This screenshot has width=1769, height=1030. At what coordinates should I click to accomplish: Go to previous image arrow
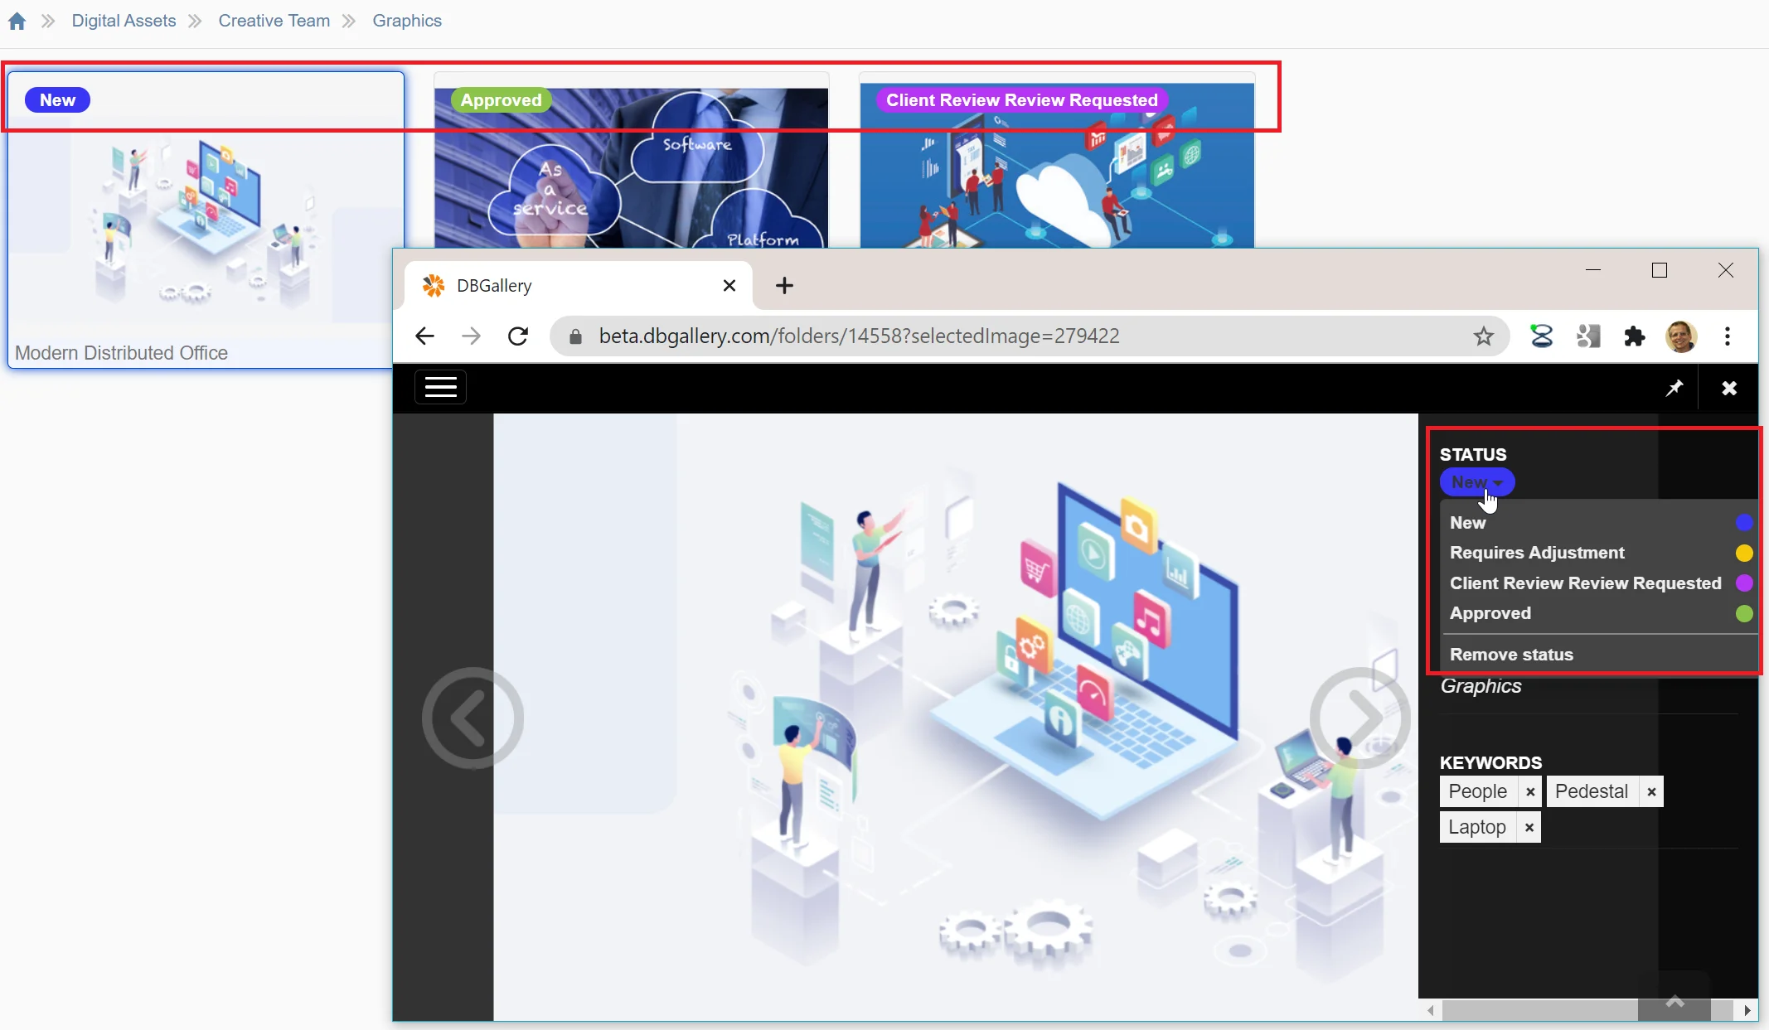(472, 718)
